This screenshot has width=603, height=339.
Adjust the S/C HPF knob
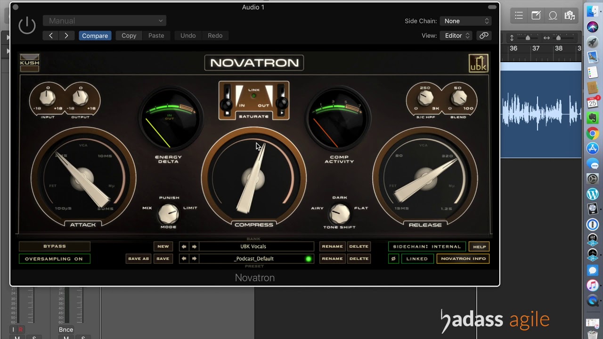pos(425,97)
